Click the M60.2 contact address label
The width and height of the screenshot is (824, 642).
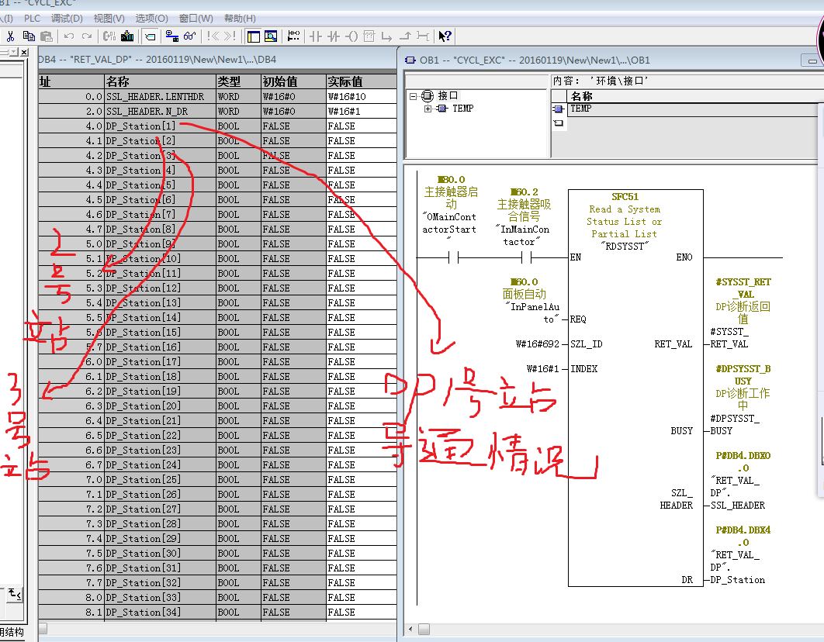tap(524, 192)
